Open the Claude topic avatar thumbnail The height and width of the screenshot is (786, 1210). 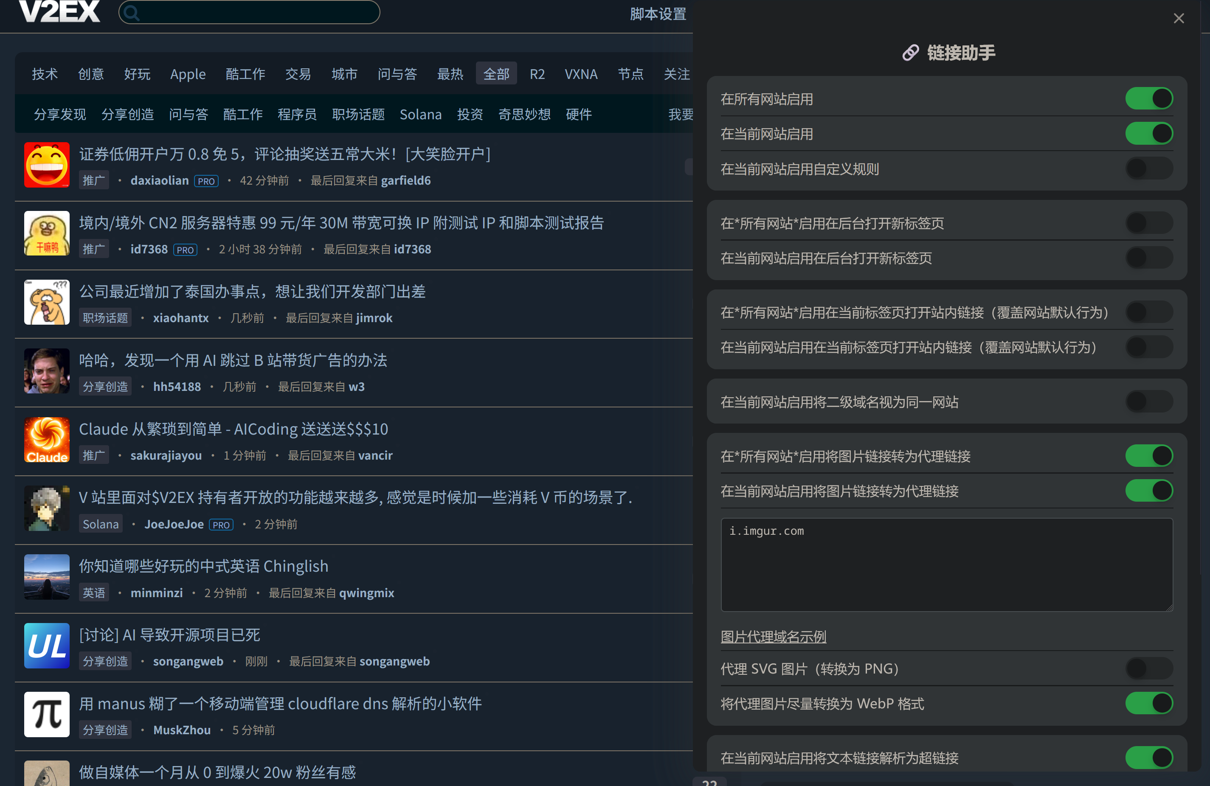coord(46,440)
